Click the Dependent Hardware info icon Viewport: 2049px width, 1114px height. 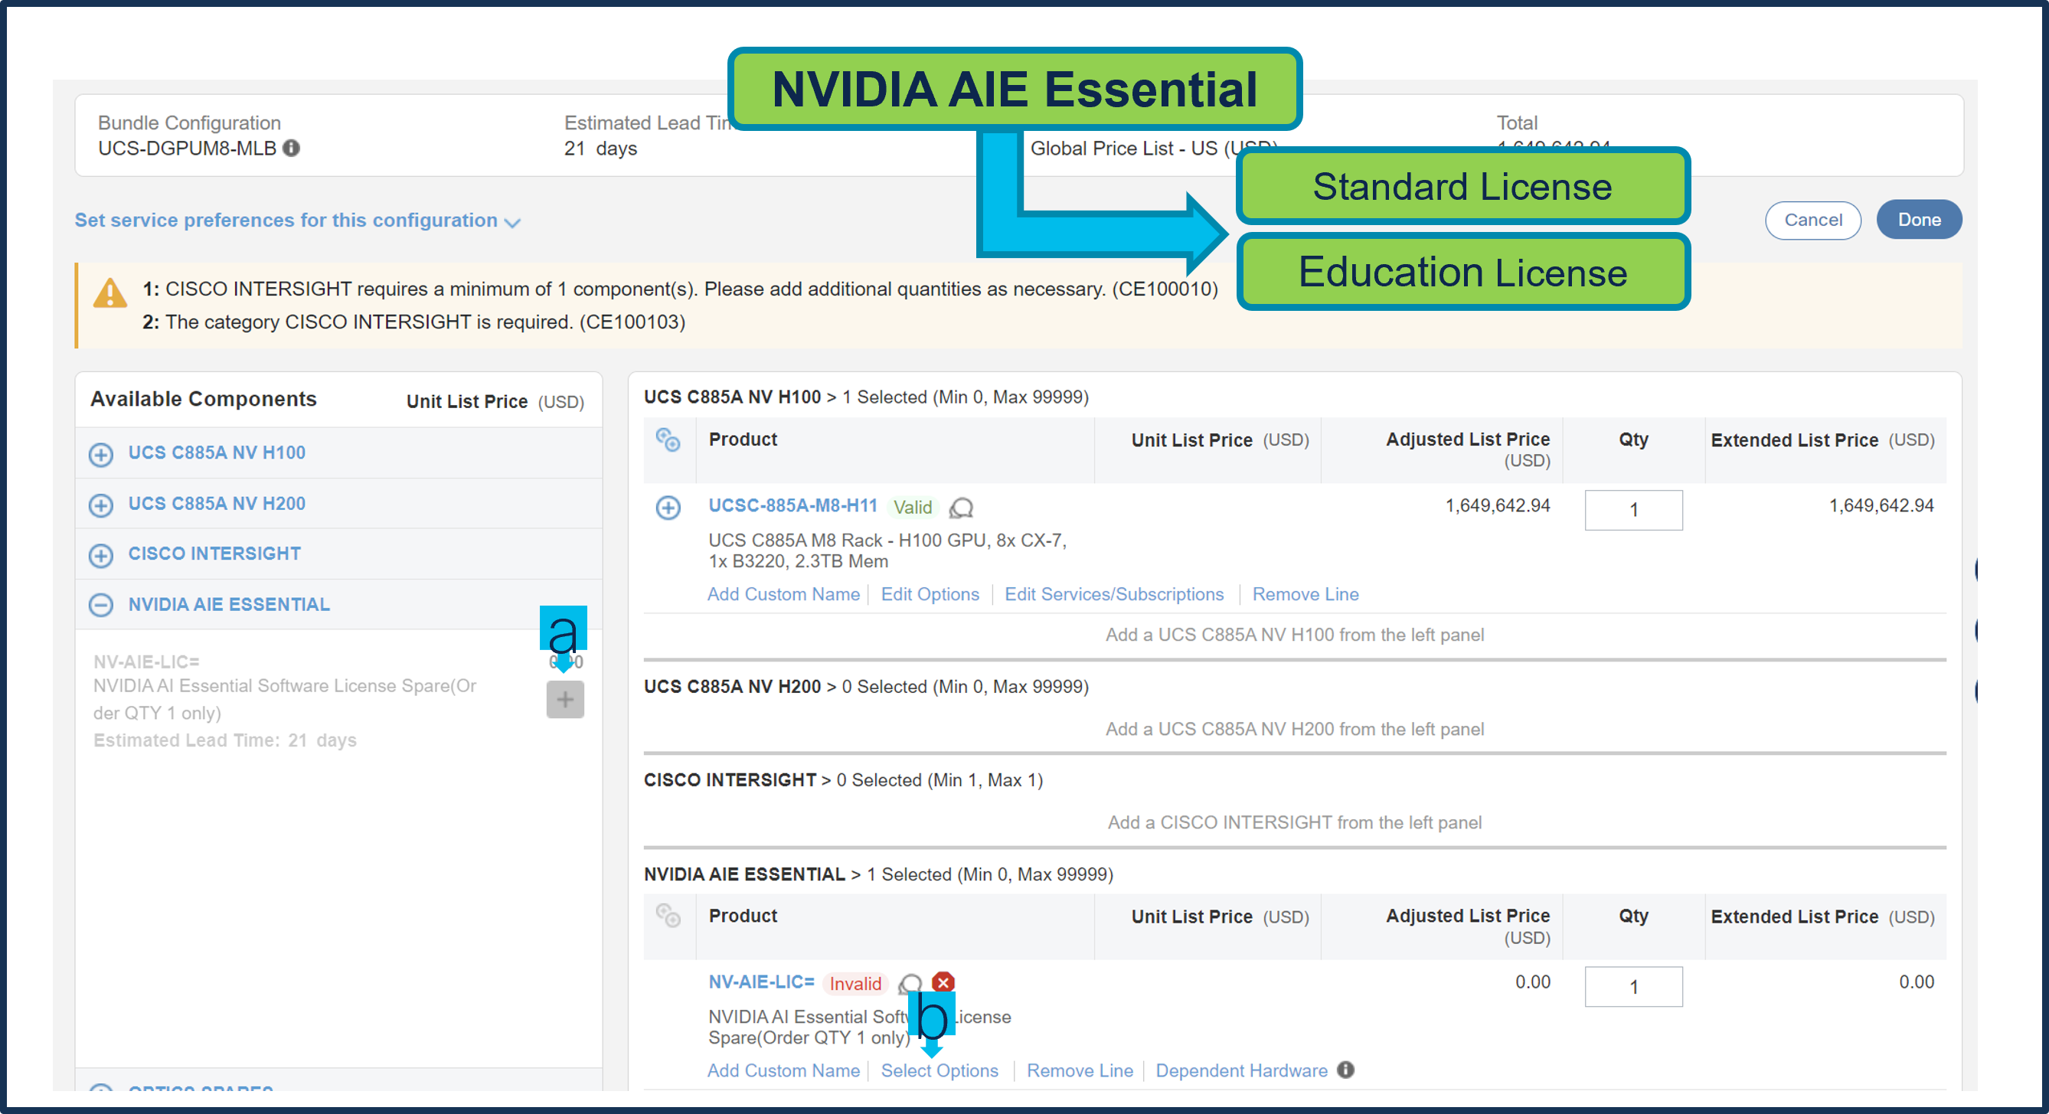coord(1346,1070)
